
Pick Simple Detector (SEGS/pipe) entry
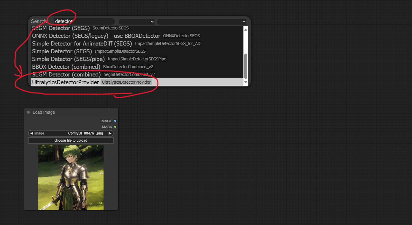(137, 59)
